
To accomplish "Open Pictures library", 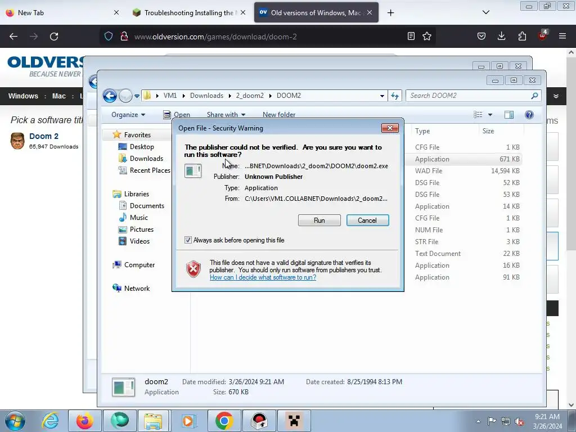I will [141, 229].
